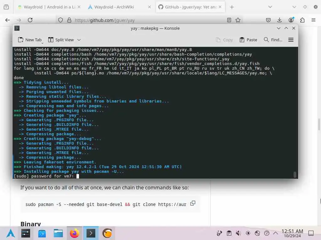The image size is (321, 240).
Task: Open a new Firefox tab with plus
Action: pos(232,7)
